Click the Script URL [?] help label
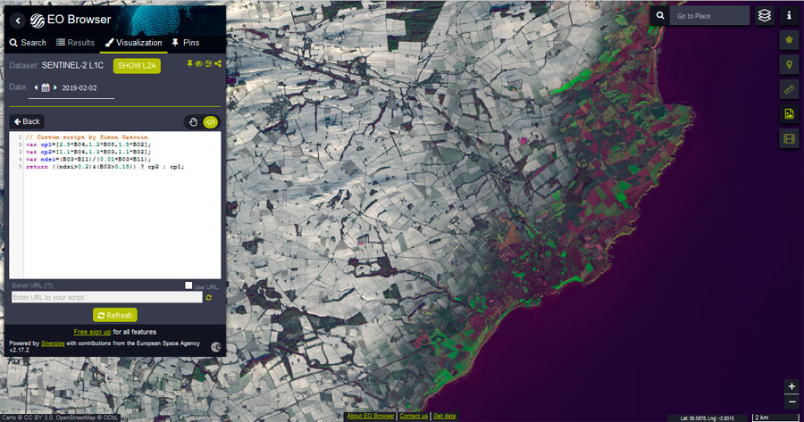804x422 pixels. (32, 285)
